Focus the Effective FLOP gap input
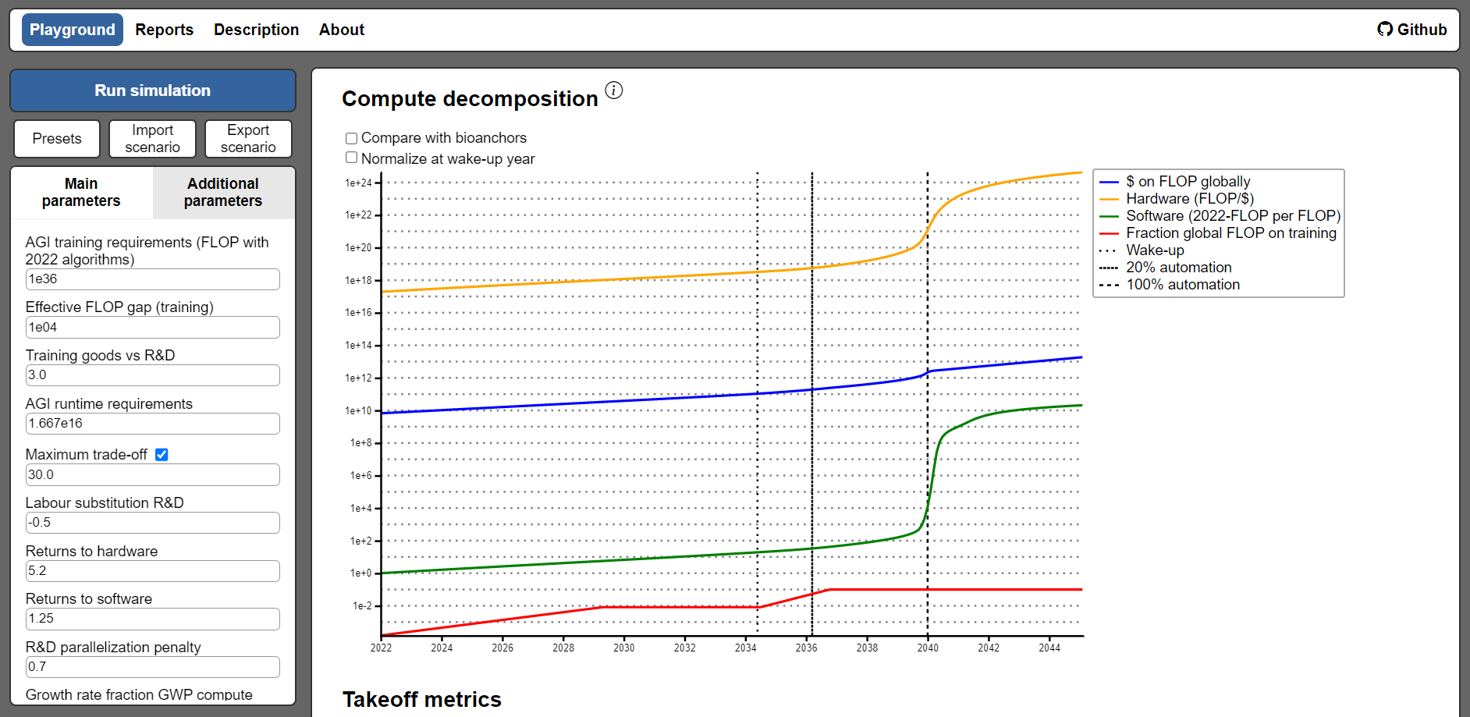Image resolution: width=1470 pixels, height=717 pixels. click(x=152, y=328)
